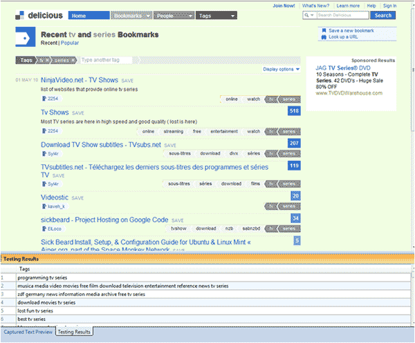Click user icon next to ElLoco
415x343 pixels.
[44, 228]
